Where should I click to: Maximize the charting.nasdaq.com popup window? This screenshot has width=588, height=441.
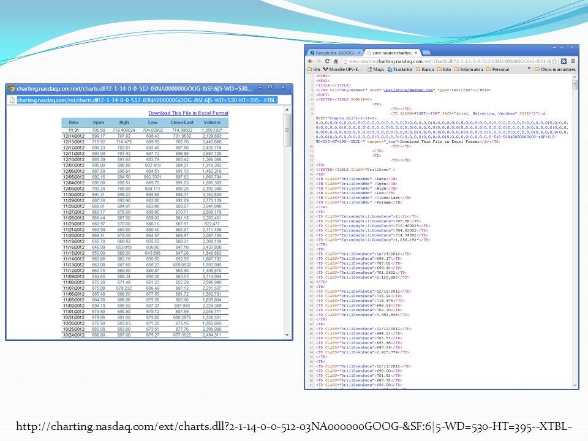pos(270,88)
